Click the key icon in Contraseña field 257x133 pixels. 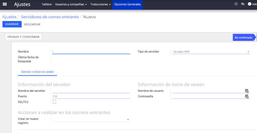click(x=247, y=96)
